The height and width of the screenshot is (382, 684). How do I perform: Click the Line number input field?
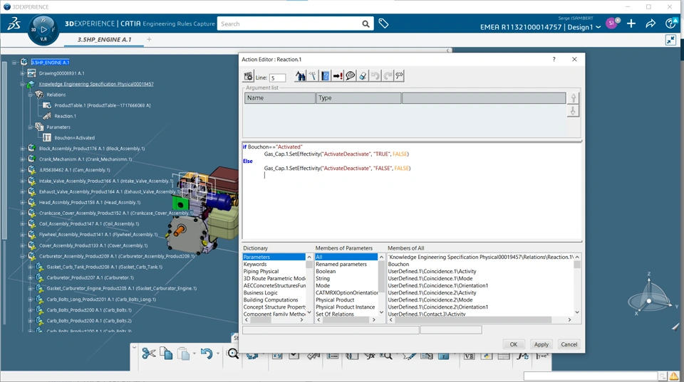(277, 78)
